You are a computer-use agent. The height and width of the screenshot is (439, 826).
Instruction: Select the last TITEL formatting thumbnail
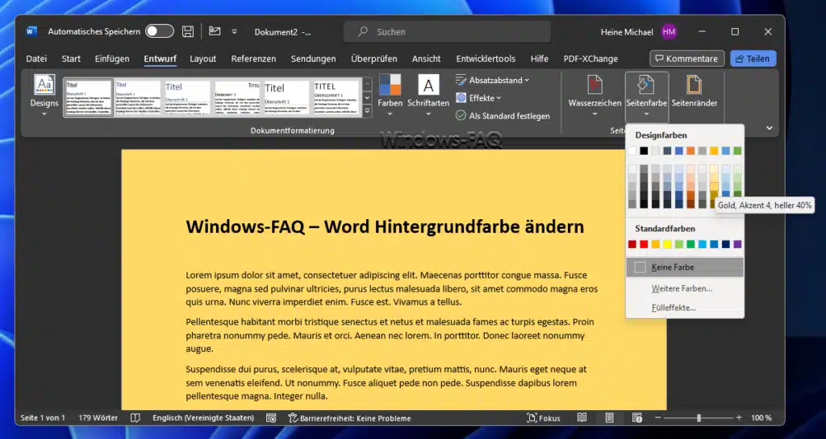pos(337,97)
